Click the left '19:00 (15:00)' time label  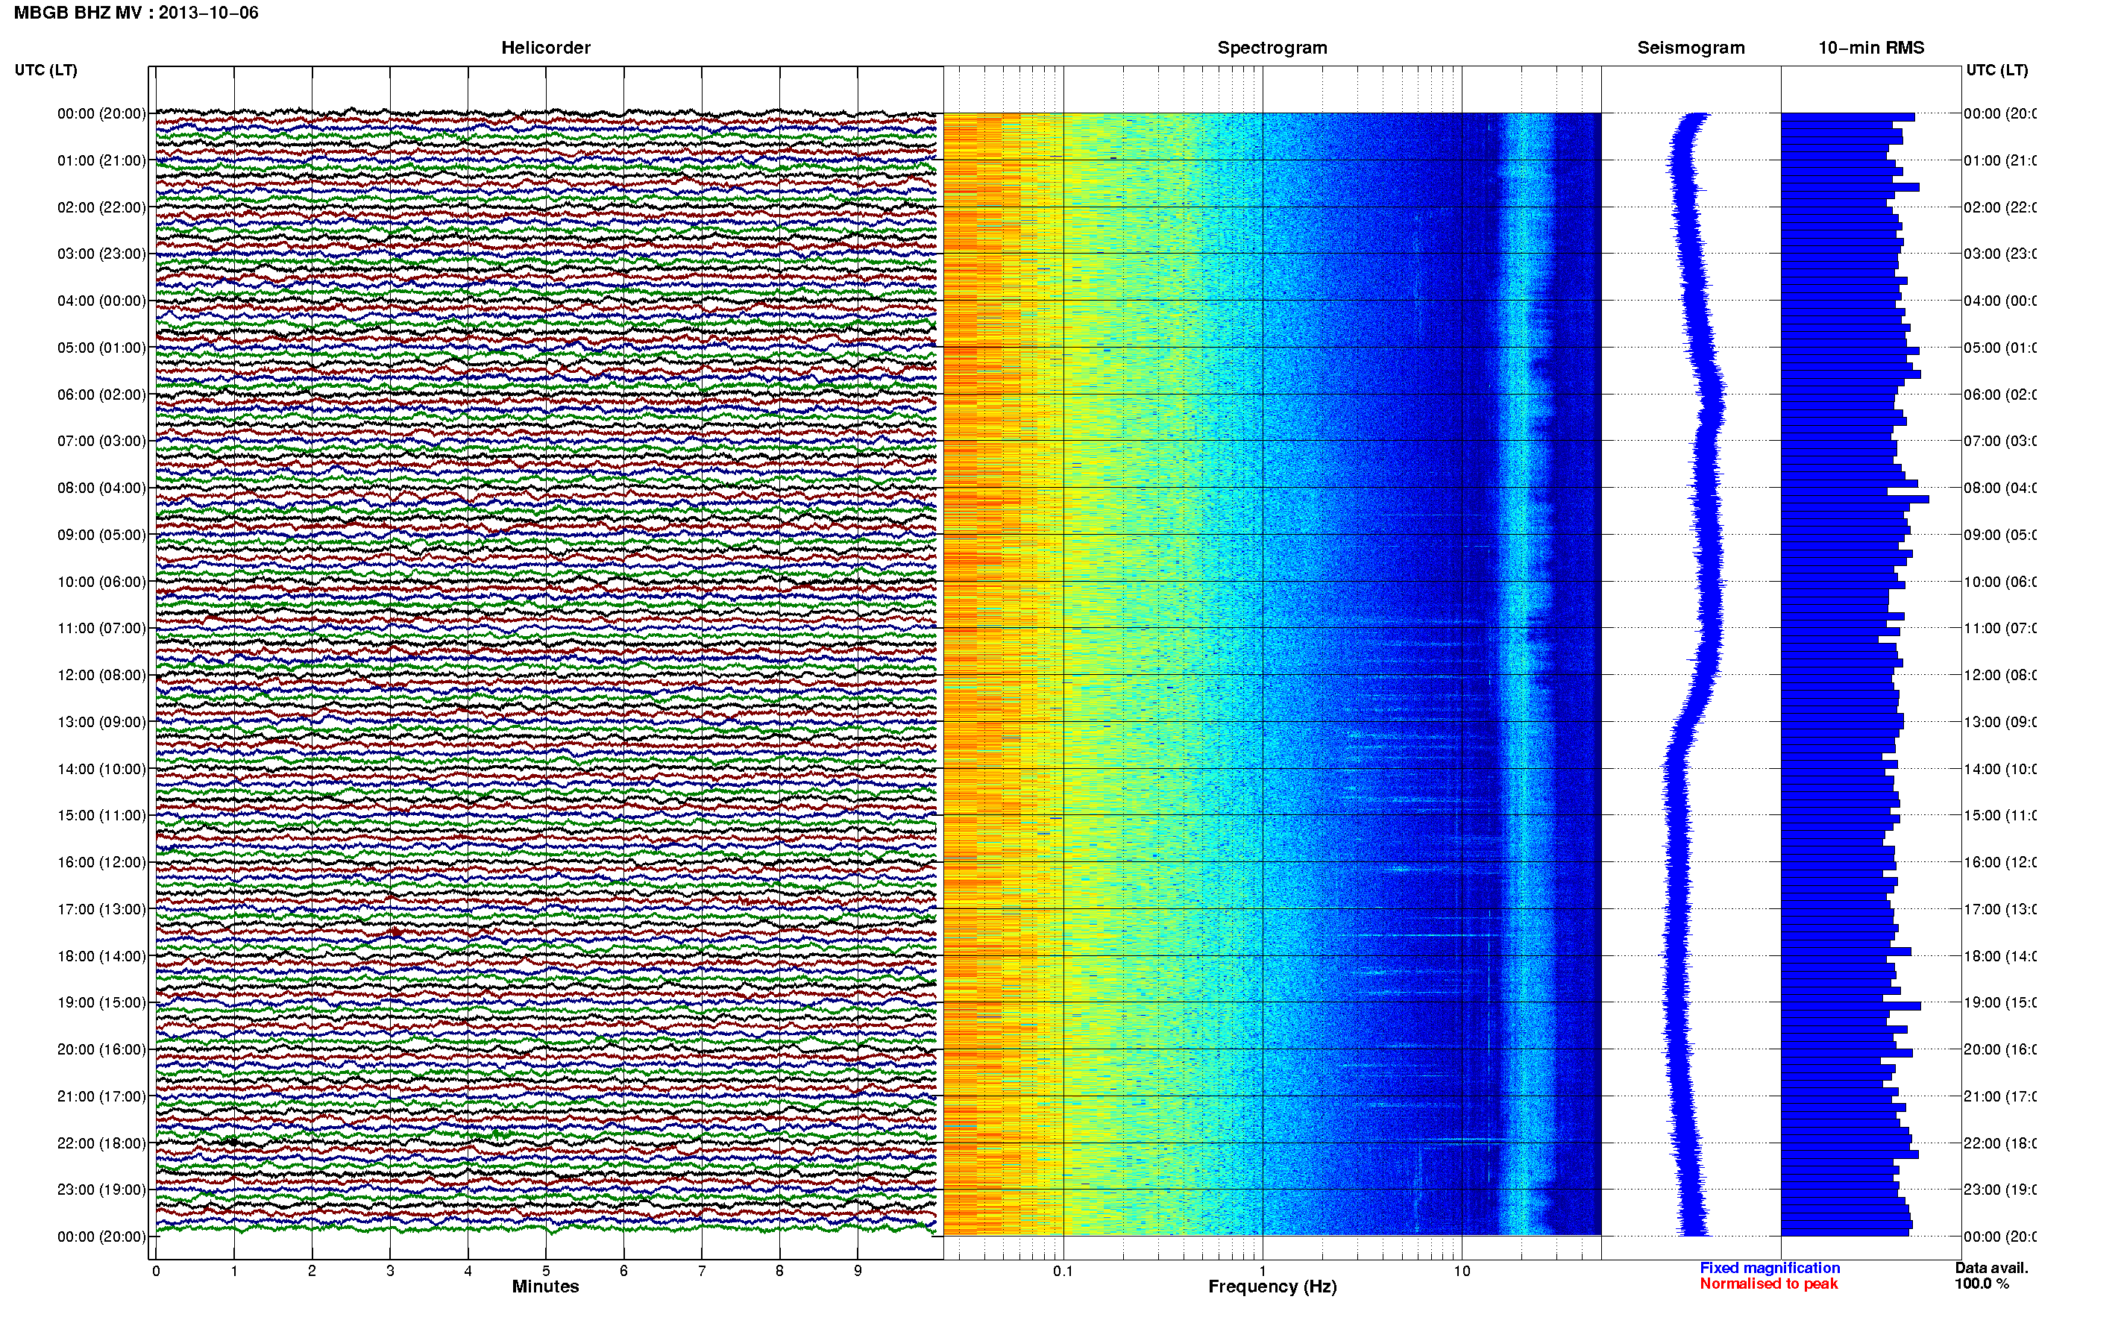[x=101, y=1002]
